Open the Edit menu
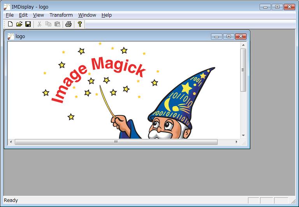The width and height of the screenshot is (299, 207). click(23, 15)
